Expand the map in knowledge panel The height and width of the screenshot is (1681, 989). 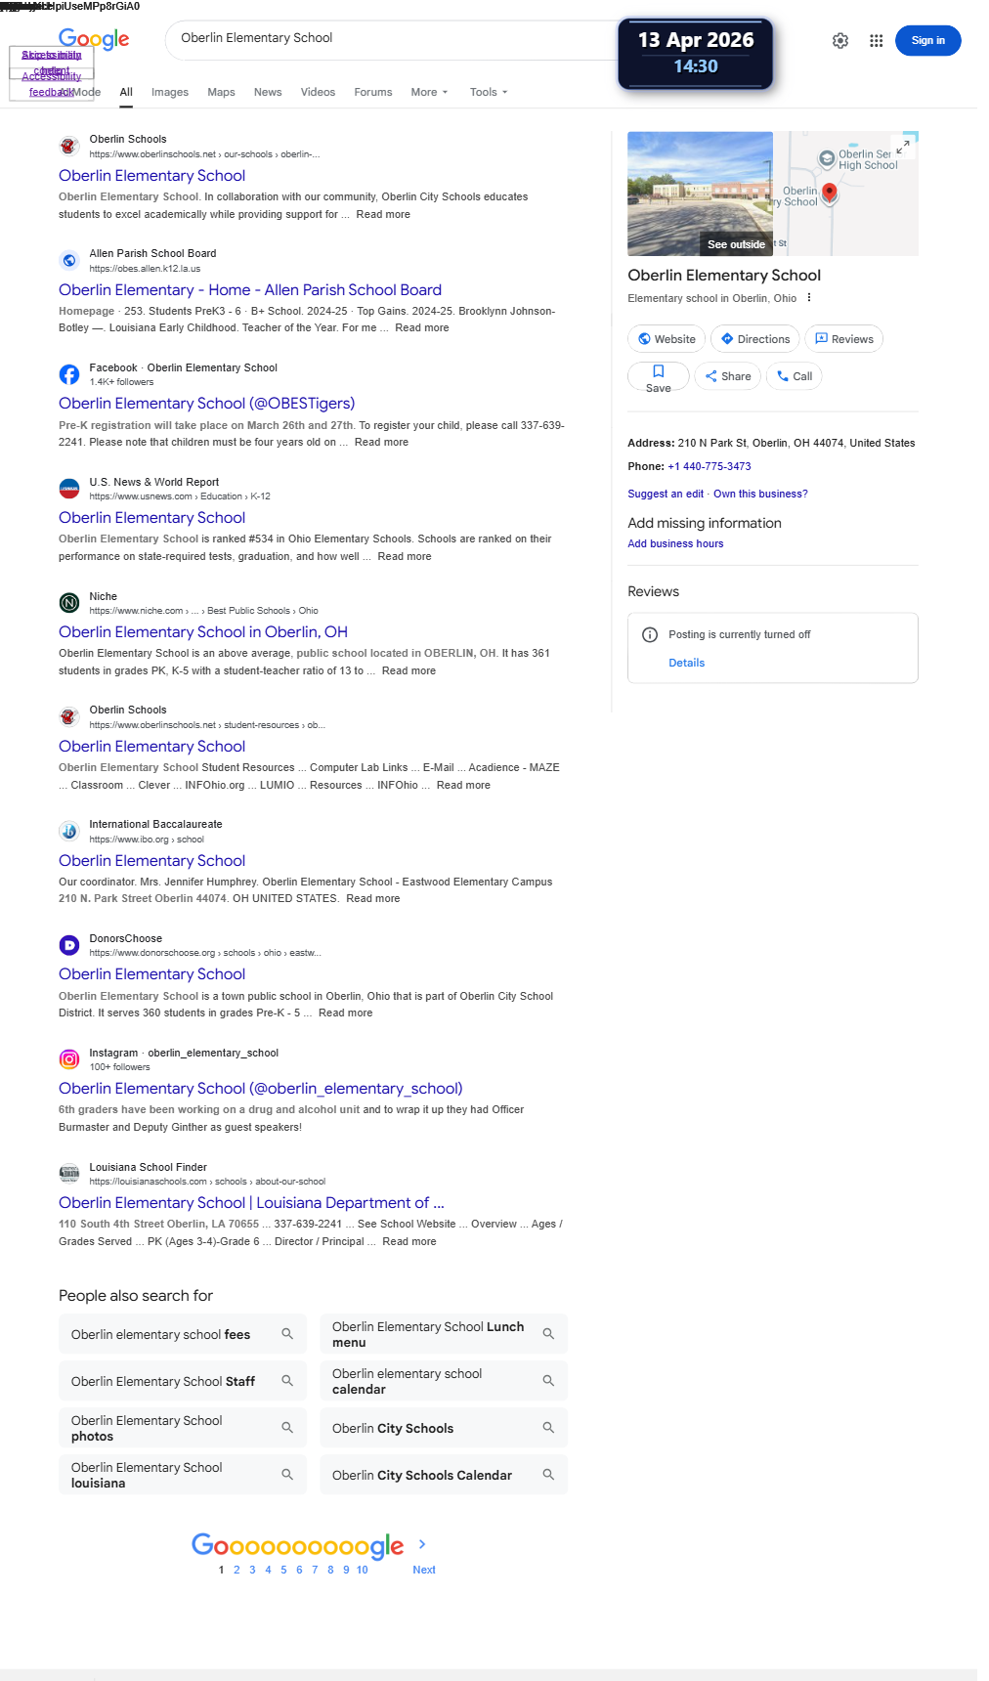(x=904, y=146)
